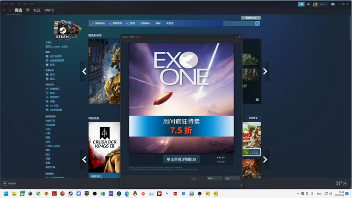This screenshot has height=198, width=352.
Task: Click the blue announcements icon at top right
Action: point(301,4)
